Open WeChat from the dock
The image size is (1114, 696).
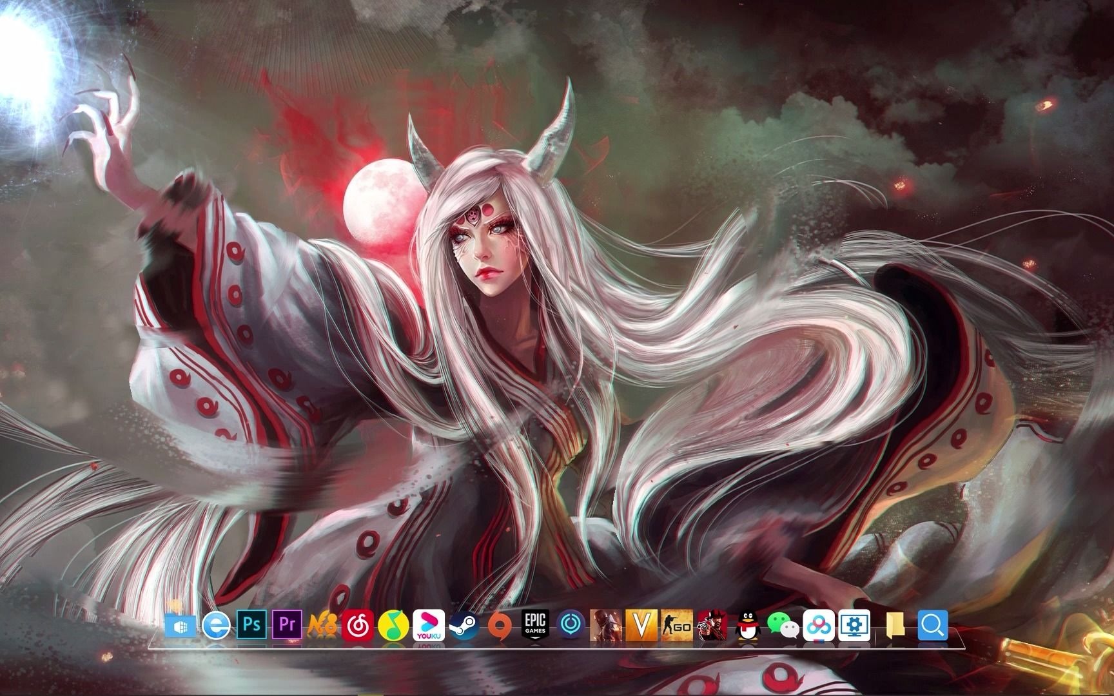pos(783,626)
